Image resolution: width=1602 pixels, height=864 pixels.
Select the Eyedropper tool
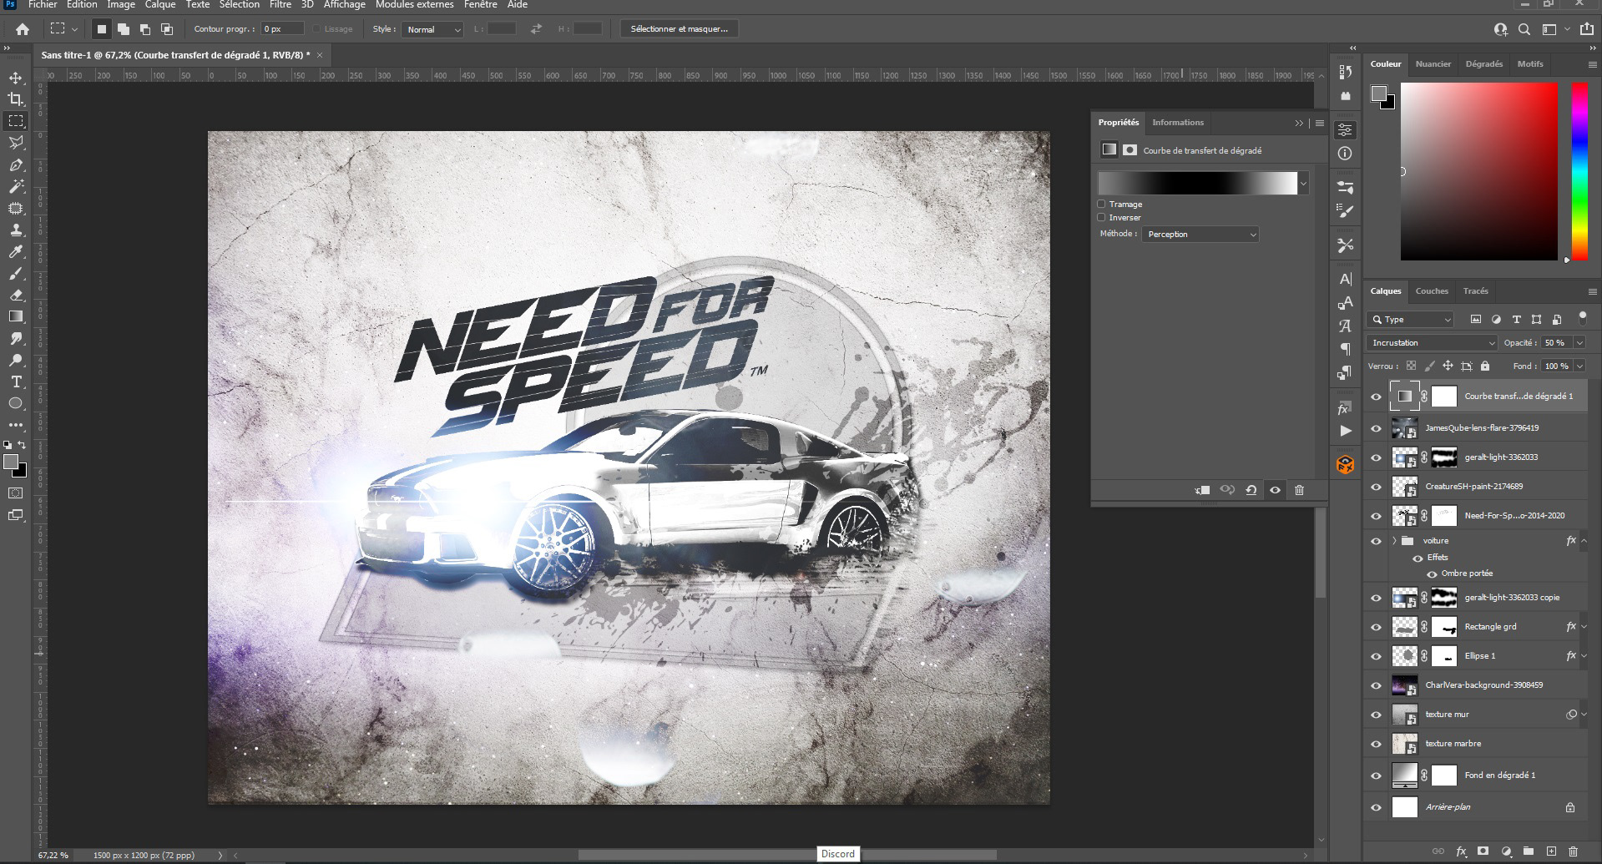click(16, 251)
